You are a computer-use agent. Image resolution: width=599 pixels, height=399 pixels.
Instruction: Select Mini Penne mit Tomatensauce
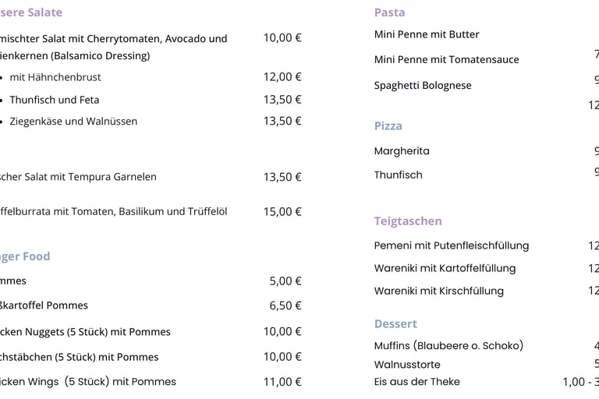(x=446, y=59)
